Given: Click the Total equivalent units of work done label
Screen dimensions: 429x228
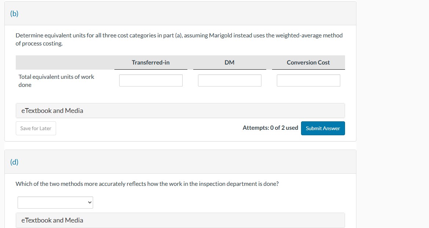Looking at the screenshot, I should tap(56, 81).
